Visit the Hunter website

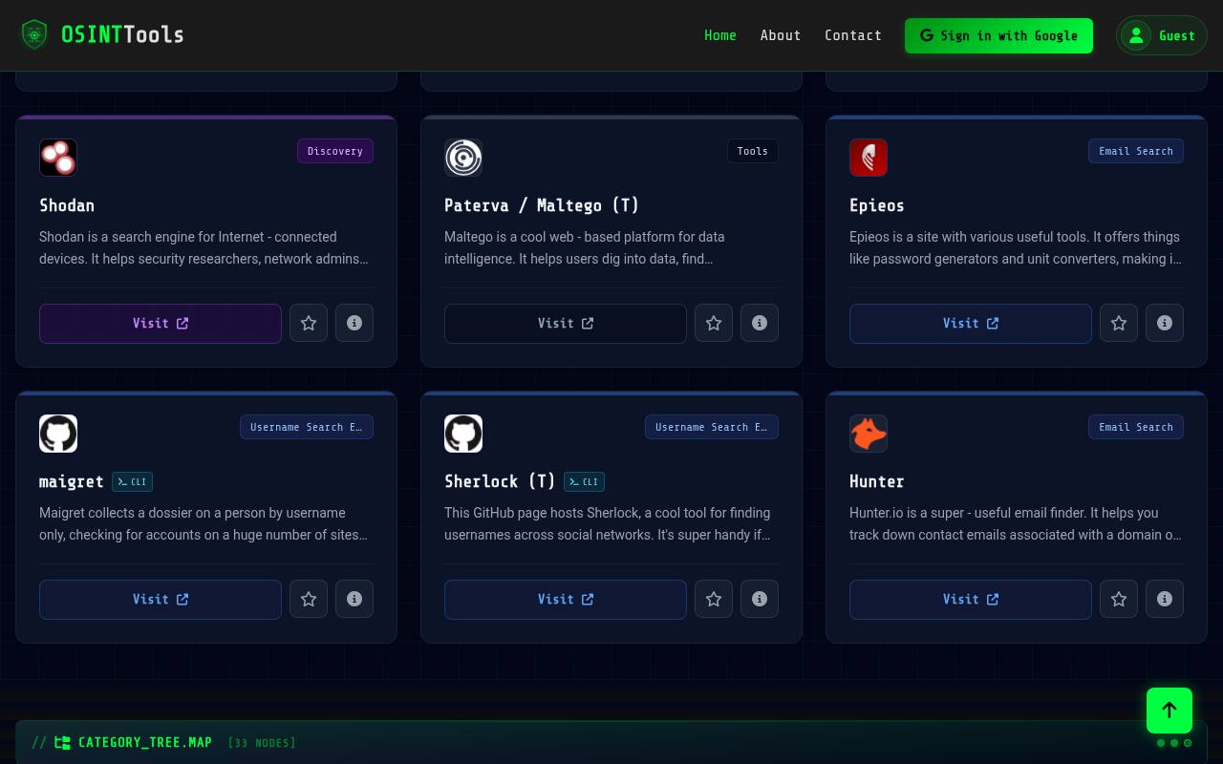tap(971, 600)
